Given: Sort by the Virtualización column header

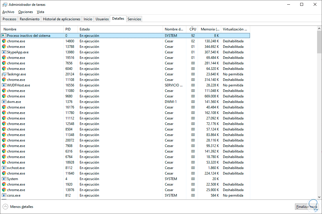Looking at the screenshot, I should tap(236, 29).
